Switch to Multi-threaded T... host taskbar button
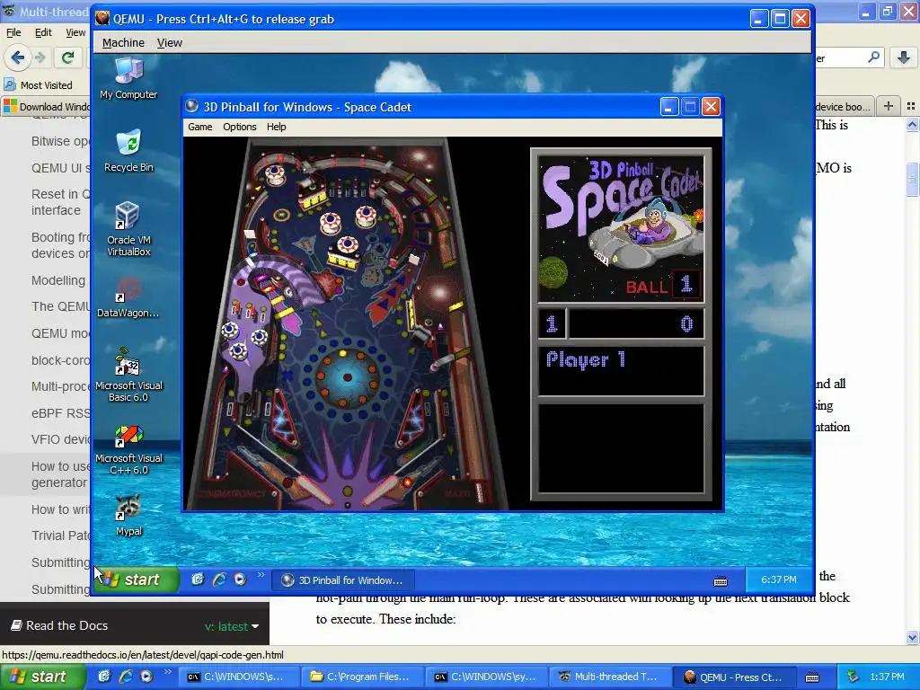The height and width of the screenshot is (690, 920). tap(609, 677)
